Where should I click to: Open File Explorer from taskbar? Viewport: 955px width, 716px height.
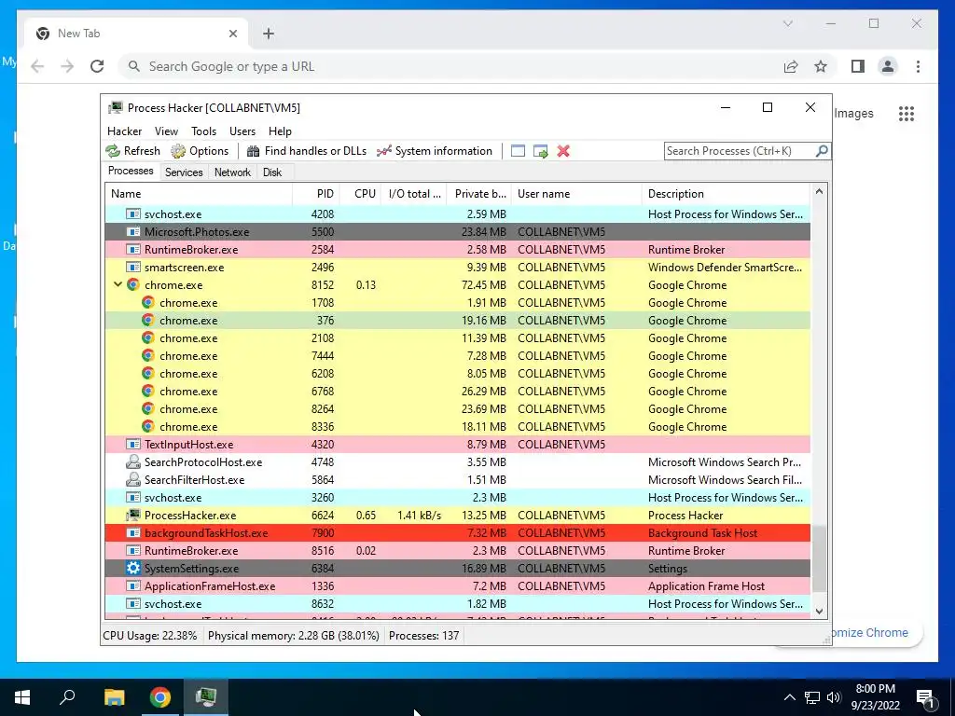coord(114,697)
